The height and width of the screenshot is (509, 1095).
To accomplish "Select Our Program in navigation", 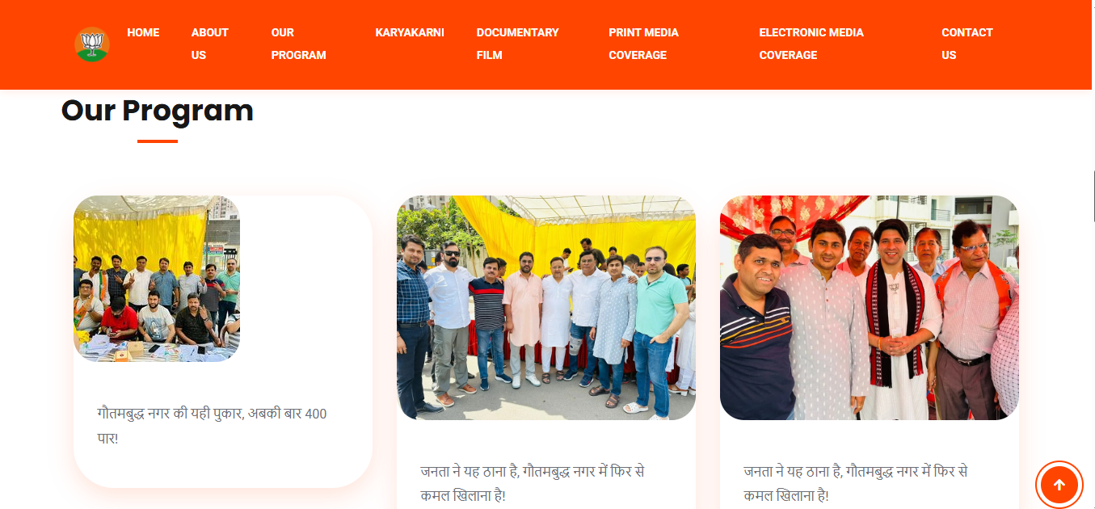I will click(299, 44).
